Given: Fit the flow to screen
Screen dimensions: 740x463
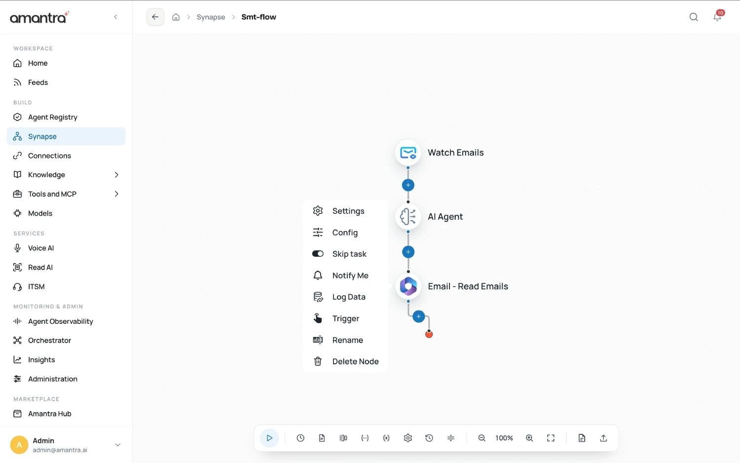Looking at the screenshot, I should [551, 438].
